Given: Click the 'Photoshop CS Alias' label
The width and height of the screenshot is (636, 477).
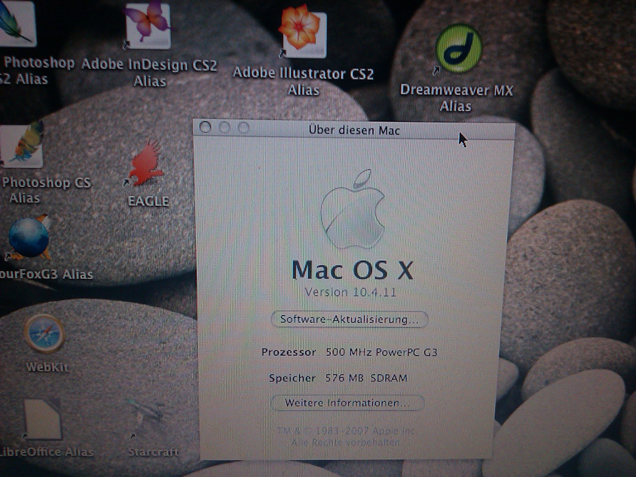Looking at the screenshot, I should pyautogui.click(x=45, y=190).
